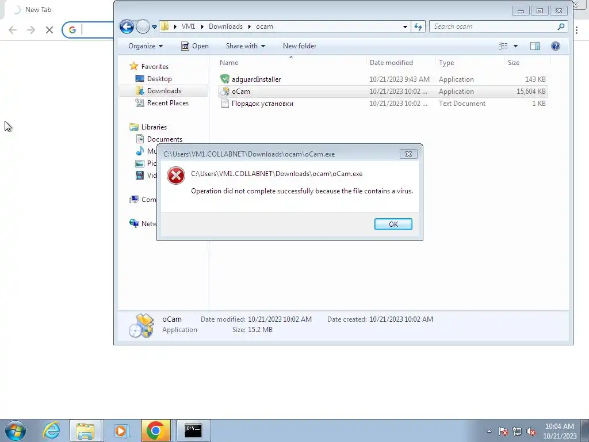Go back in Chrome browser
The width and height of the screenshot is (589, 442).
coord(13,30)
